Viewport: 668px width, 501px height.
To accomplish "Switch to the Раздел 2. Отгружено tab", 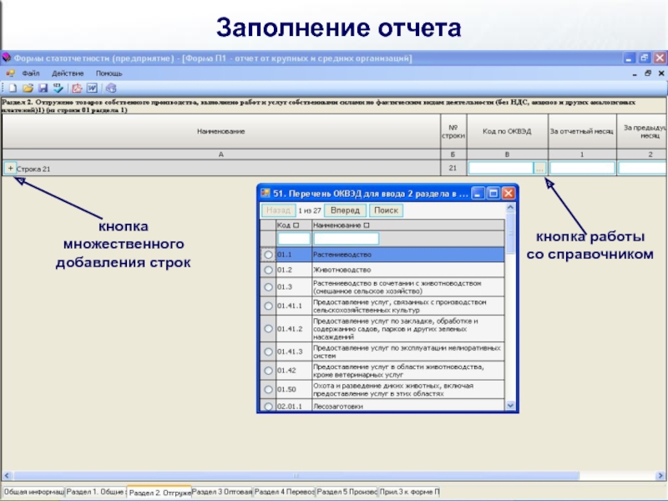I will pos(159,493).
